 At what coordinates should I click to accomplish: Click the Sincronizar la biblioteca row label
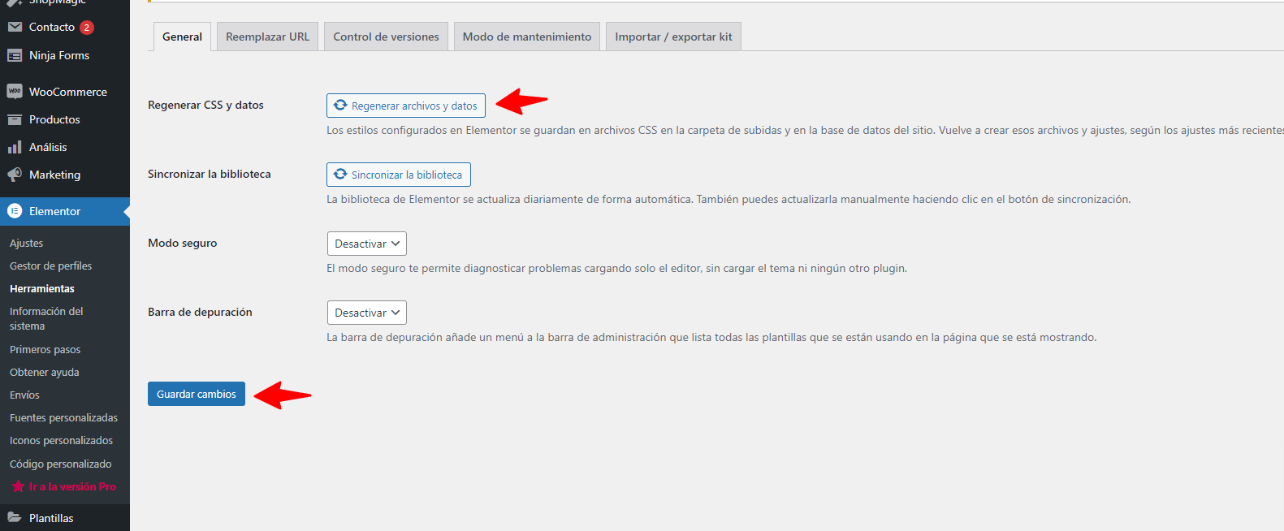click(x=209, y=174)
